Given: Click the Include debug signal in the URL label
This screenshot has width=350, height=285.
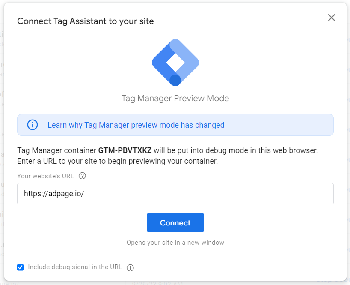Looking at the screenshot, I should (75, 267).
